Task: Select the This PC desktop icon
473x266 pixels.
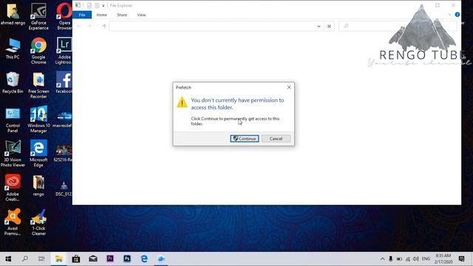Action: pyautogui.click(x=13, y=49)
